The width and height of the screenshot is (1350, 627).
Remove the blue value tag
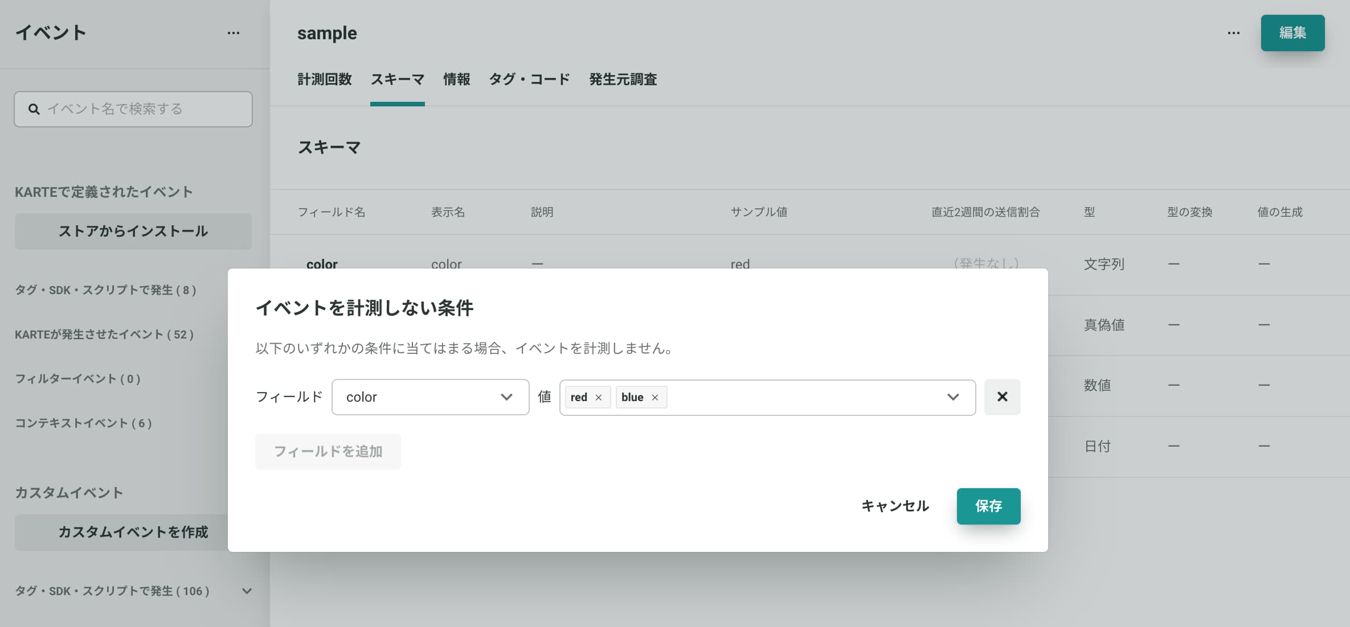click(x=655, y=397)
